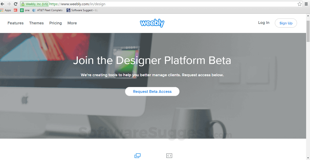The height and width of the screenshot is (160, 310).
Task: Click the Log In link
Action: (264, 23)
